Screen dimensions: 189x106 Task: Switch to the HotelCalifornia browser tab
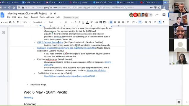[103, 2]
